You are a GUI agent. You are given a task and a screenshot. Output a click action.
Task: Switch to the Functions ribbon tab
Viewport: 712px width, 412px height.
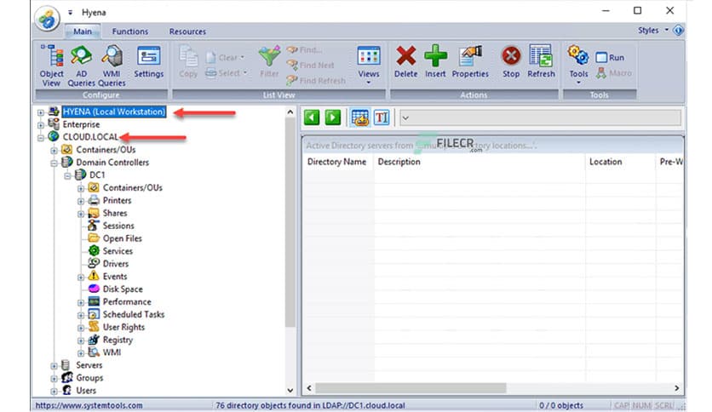pyautogui.click(x=129, y=31)
